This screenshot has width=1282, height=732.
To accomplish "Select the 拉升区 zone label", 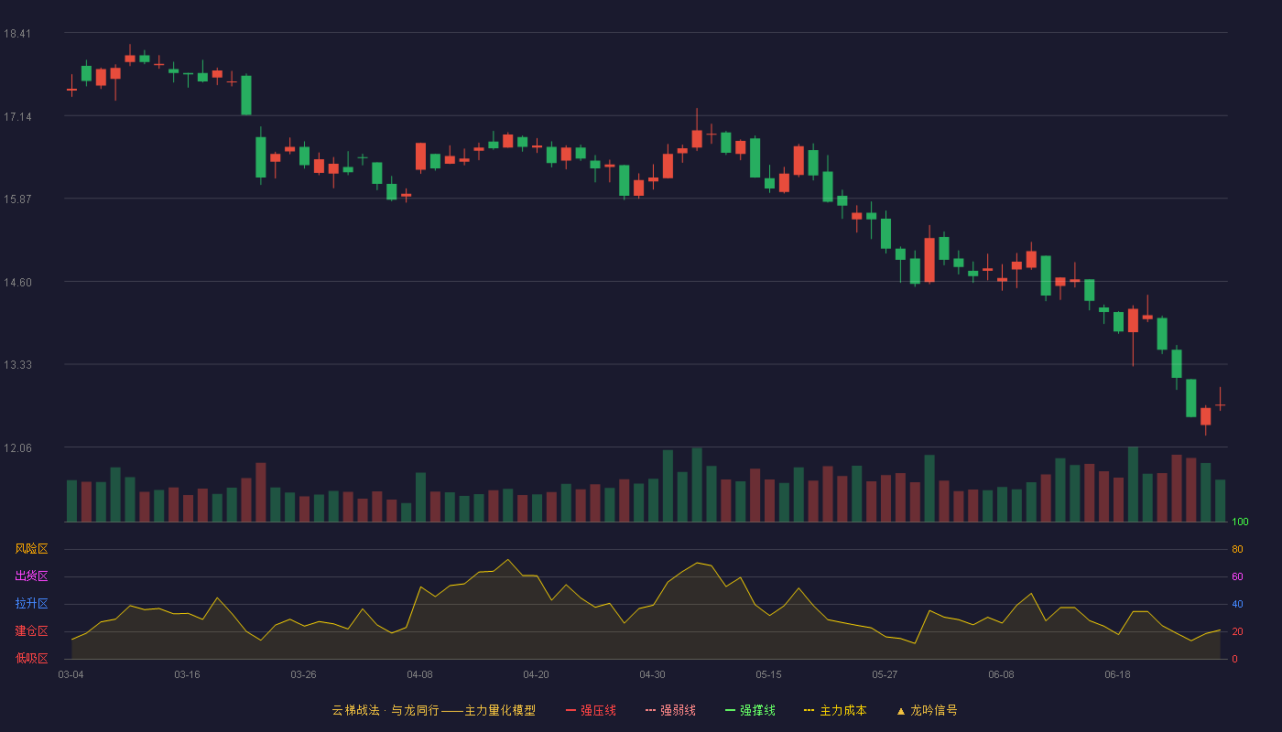I will (x=31, y=604).
